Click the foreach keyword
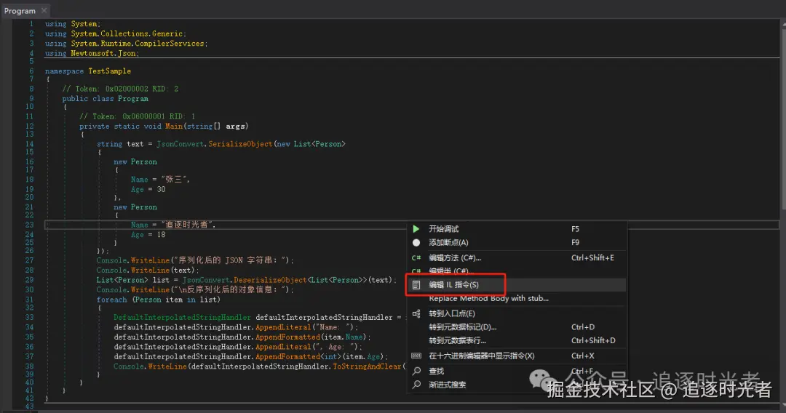This screenshot has height=413, width=786. click(111, 300)
